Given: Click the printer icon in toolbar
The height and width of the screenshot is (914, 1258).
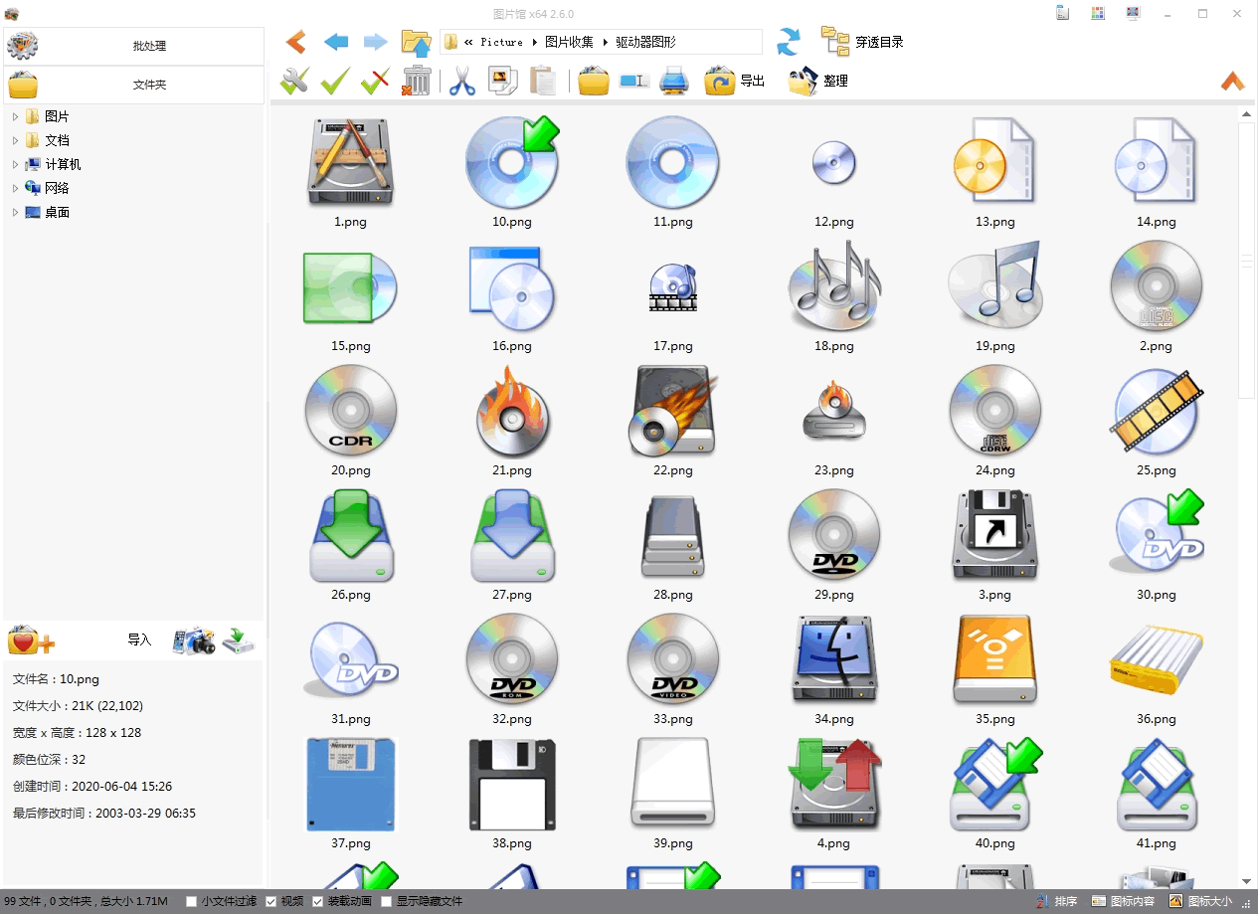Looking at the screenshot, I should click(674, 81).
